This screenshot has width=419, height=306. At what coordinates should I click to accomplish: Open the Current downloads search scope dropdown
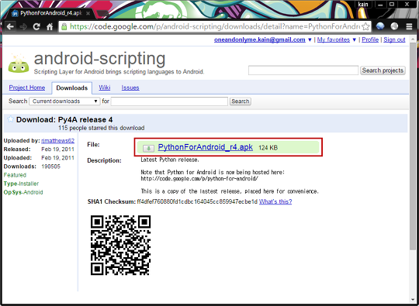(x=64, y=101)
